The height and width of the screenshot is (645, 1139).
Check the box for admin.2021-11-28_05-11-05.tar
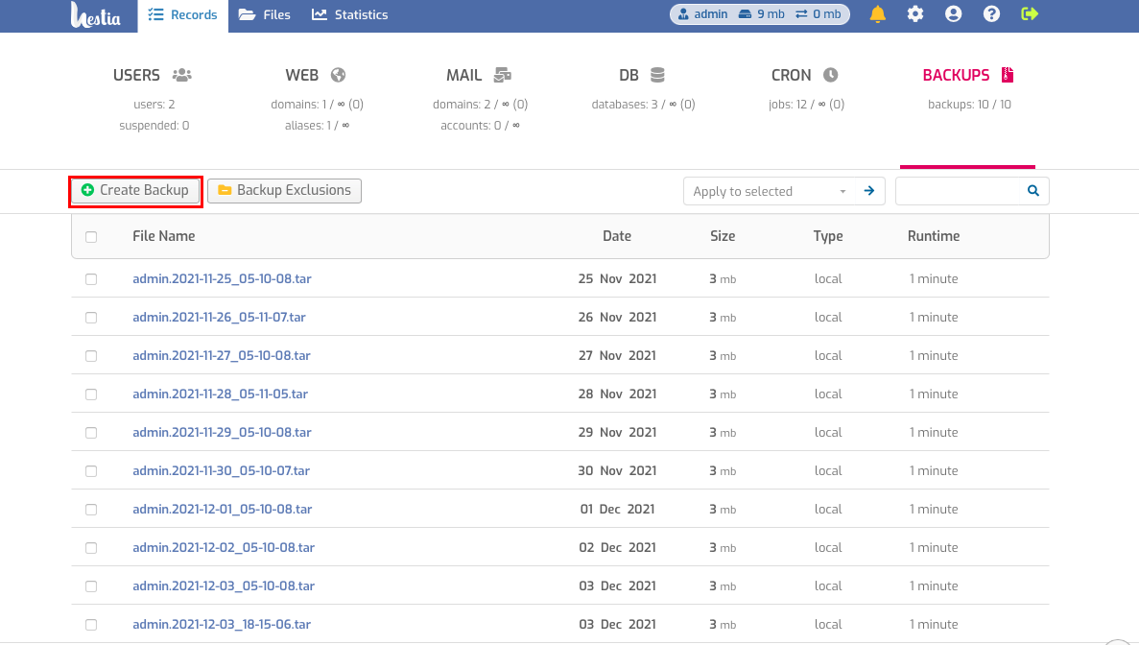pos(91,394)
